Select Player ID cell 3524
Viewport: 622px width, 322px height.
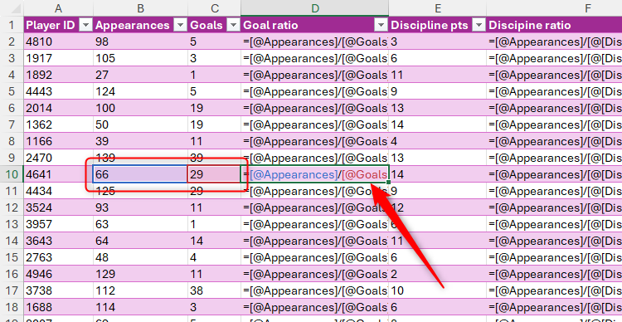58,207
